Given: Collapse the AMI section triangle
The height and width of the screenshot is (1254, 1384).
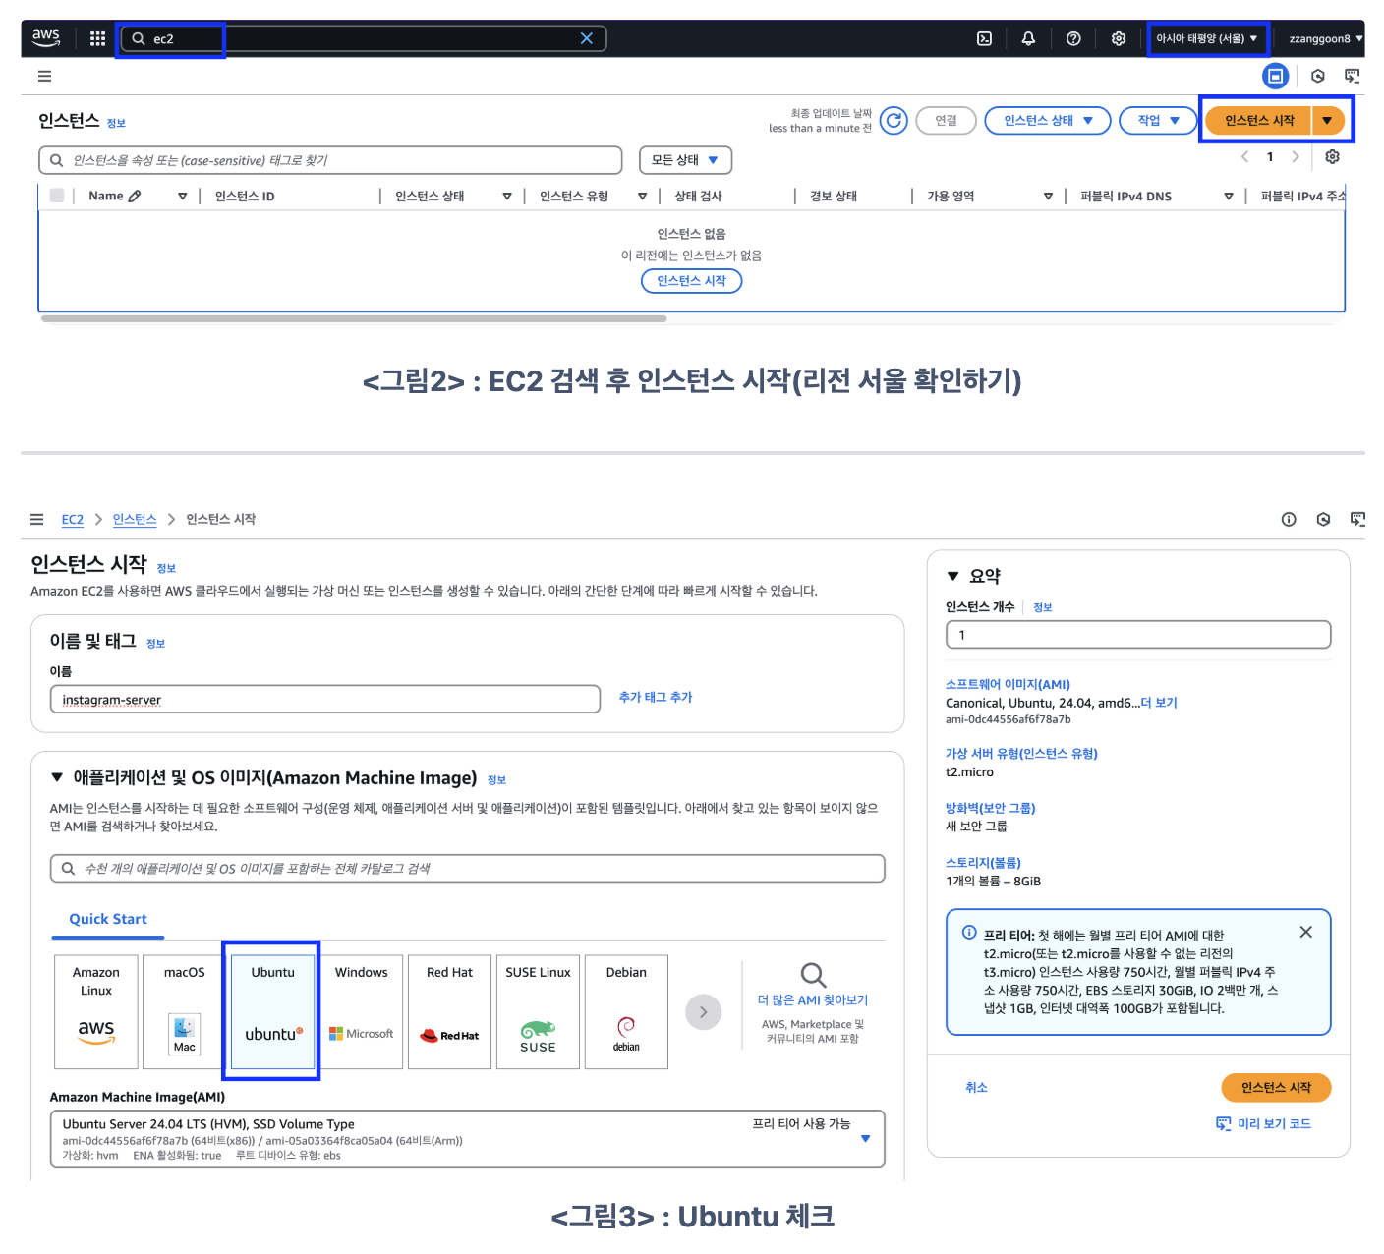Looking at the screenshot, I should click(57, 777).
